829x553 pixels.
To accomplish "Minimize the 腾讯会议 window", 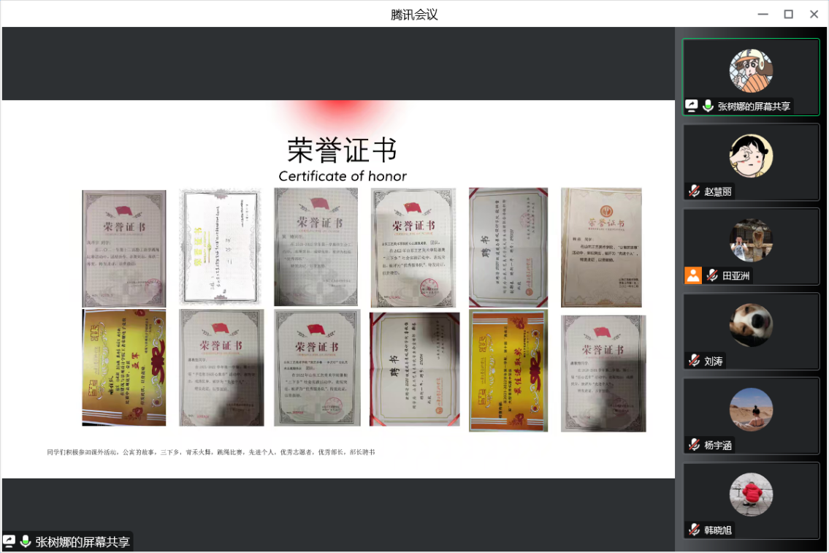I will (x=763, y=14).
